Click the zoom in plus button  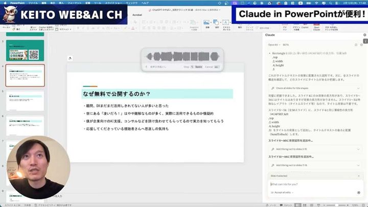coord(348,205)
